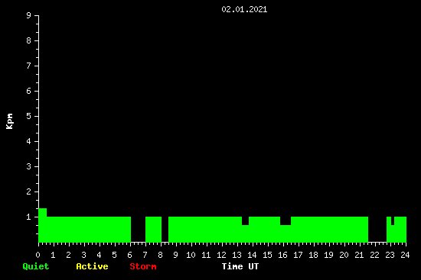Viewport: 421px width, 280px height.
Task: Click the Time UT axis label
Action: click(x=240, y=266)
